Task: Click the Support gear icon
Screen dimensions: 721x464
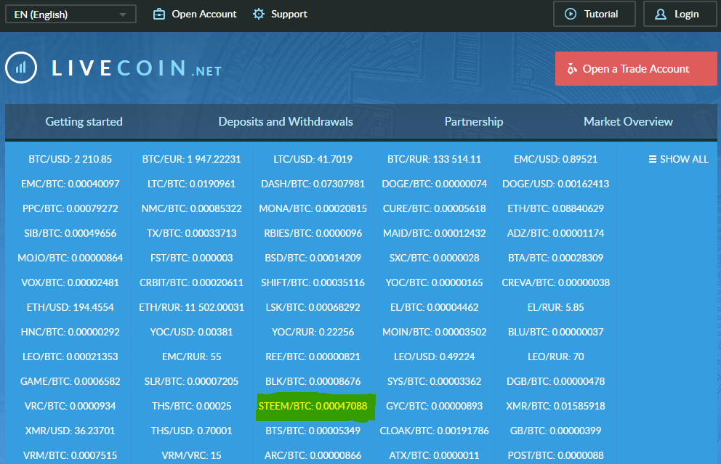Action: coord(259,15)
